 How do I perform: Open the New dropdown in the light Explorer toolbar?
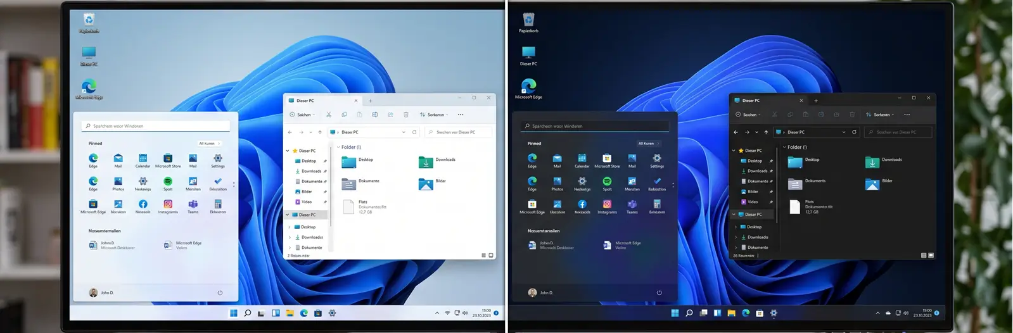(x=302, y=115)
